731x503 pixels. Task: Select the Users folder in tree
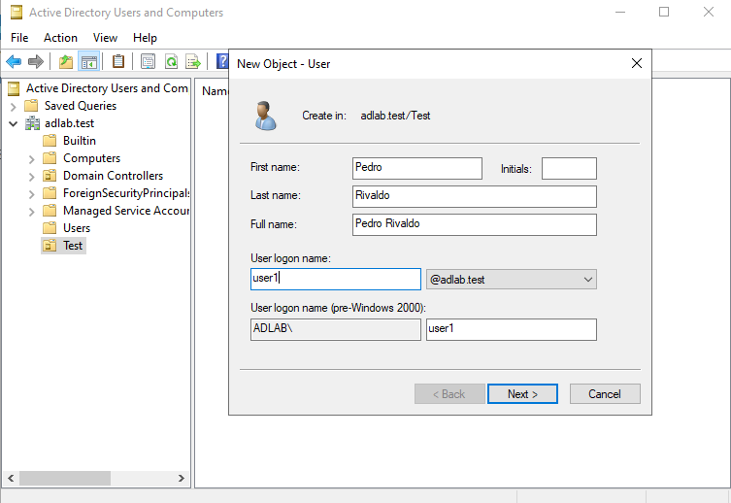click(x=76, y=228)
